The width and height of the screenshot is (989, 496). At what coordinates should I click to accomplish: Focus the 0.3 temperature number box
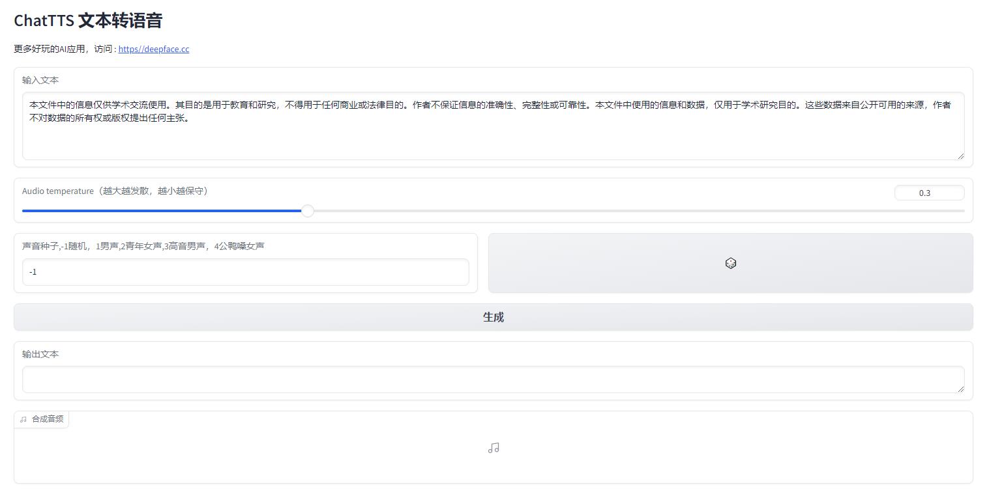tap(930, 193)
